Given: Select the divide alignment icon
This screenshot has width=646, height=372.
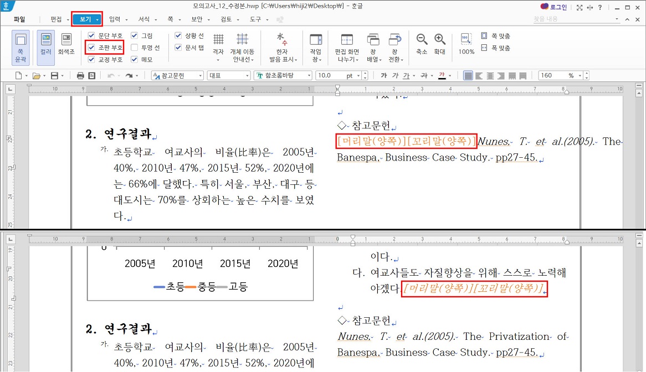Looking at the screenshot, I should [523, 76].
